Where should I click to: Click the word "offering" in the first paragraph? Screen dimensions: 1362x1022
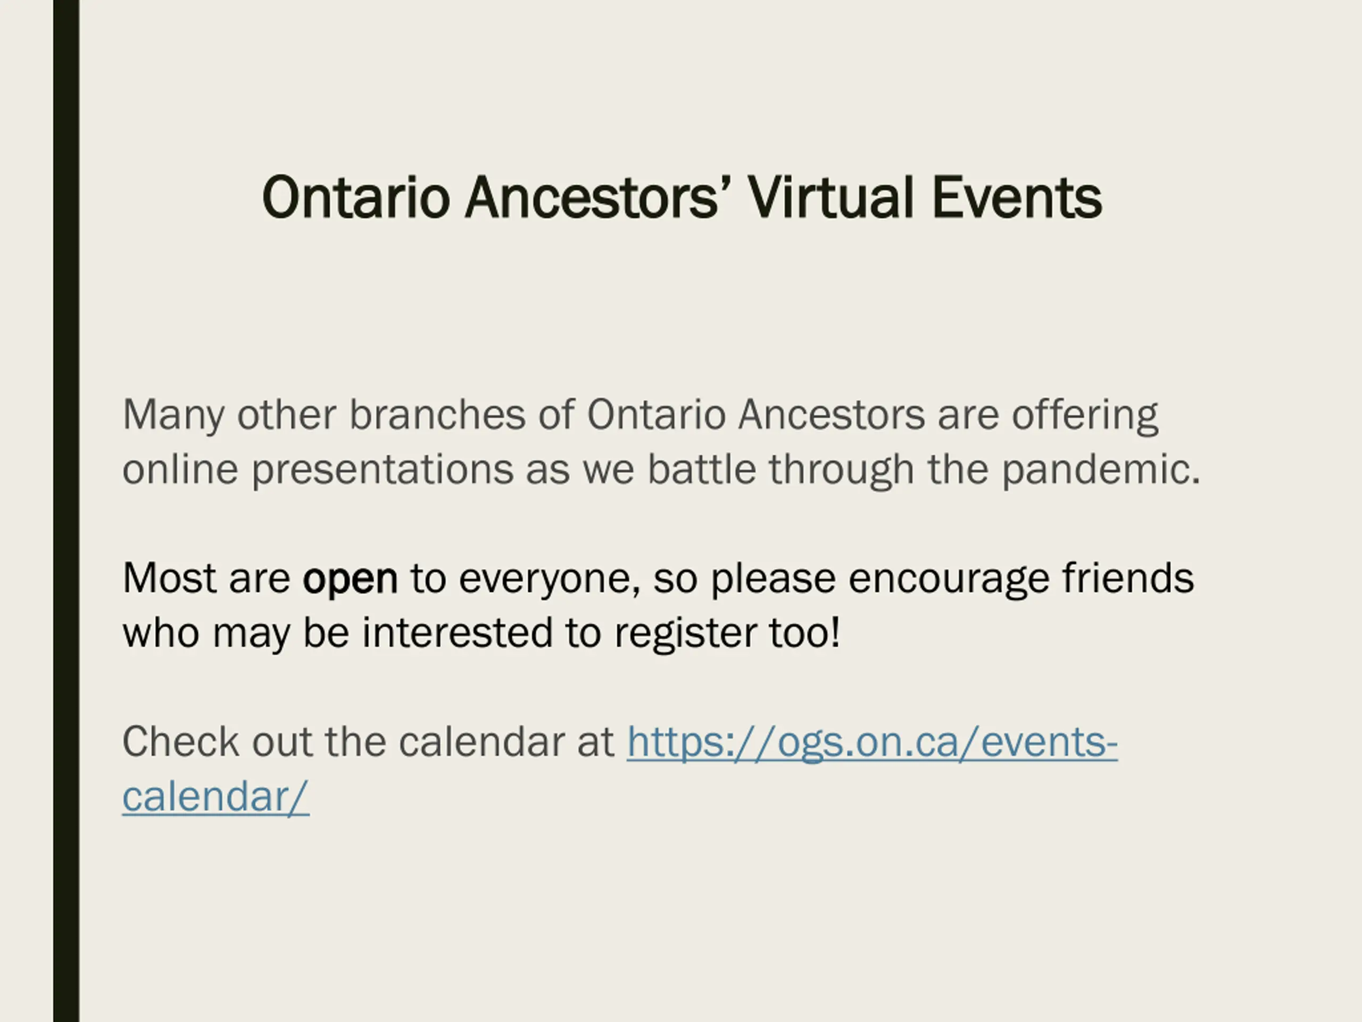[1085, 416]
